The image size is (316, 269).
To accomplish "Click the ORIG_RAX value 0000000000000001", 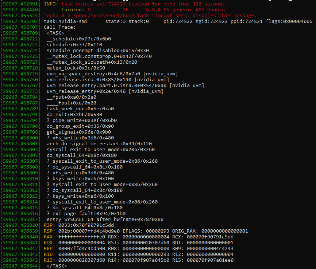I will pyautogui.click(x=225, y=231).
